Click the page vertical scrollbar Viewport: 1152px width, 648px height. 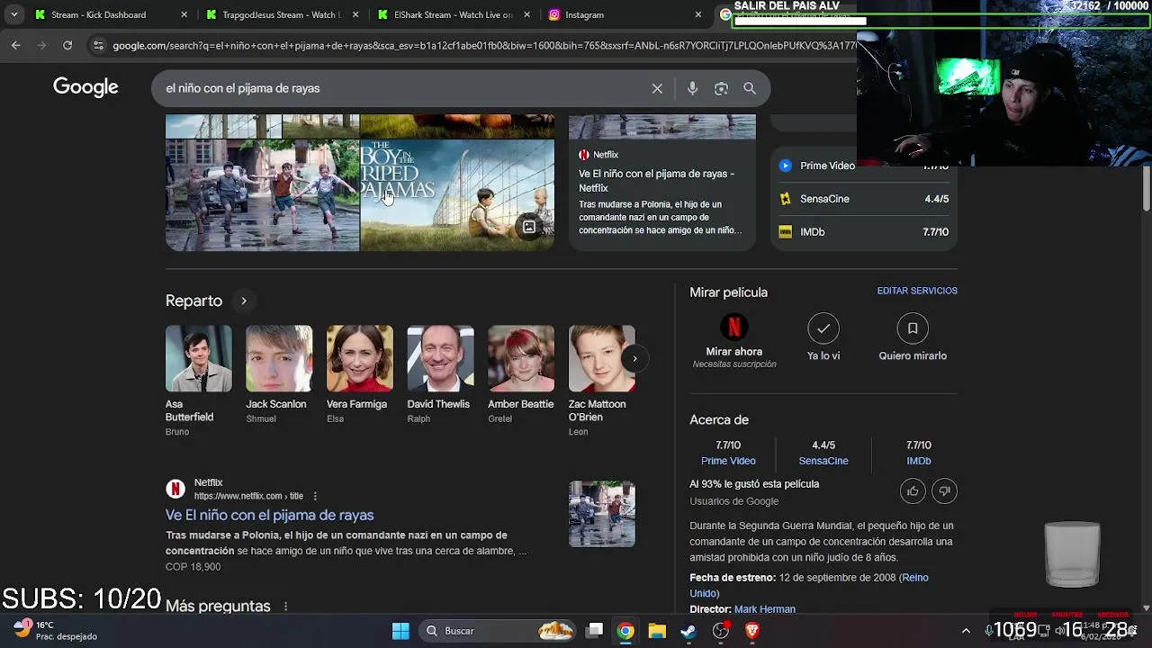point(1147,189)
